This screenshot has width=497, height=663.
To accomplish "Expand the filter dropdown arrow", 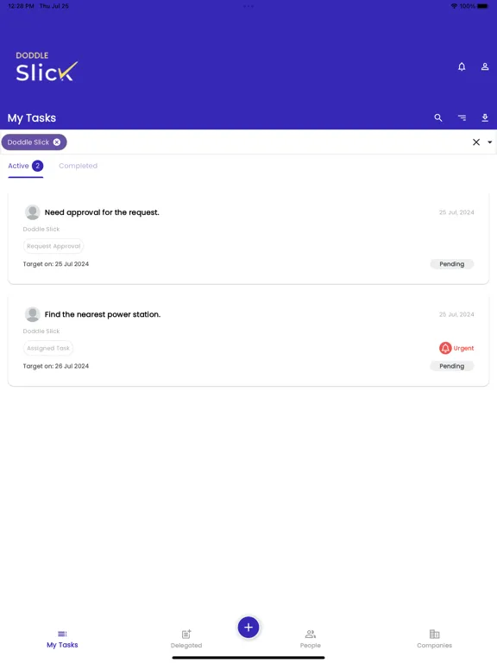I will coord(489,142).
